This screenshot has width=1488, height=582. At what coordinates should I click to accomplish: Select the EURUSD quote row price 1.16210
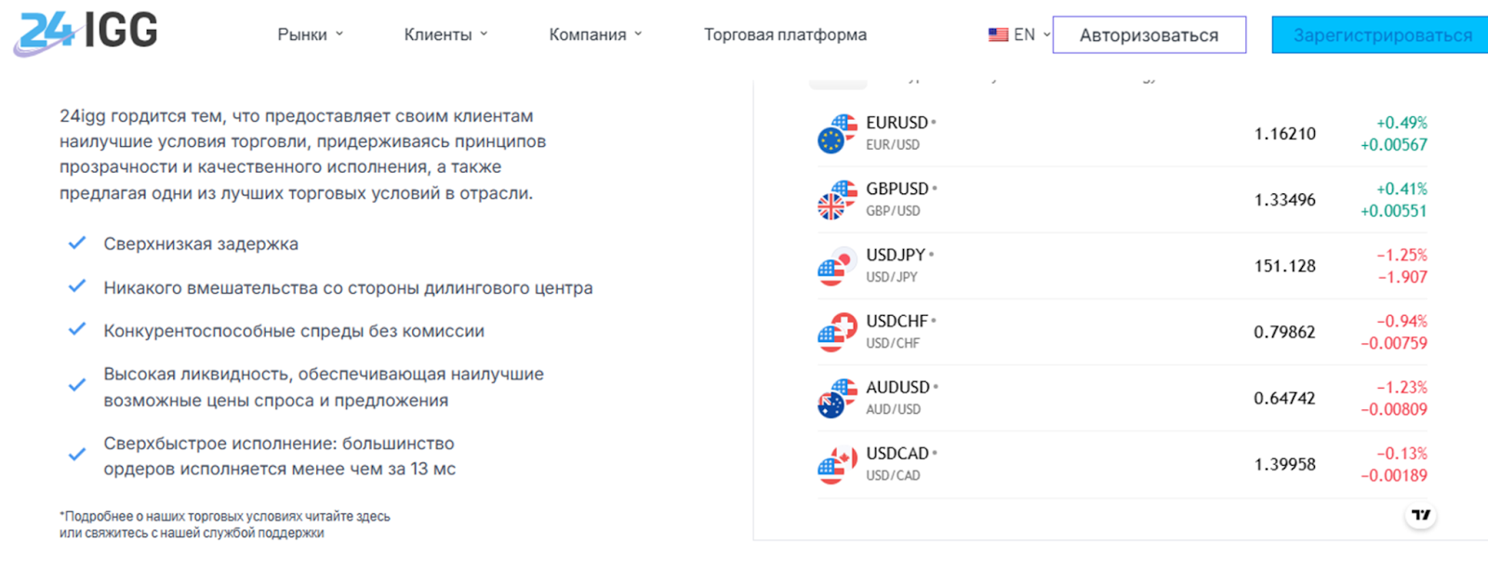point(1284,134)
